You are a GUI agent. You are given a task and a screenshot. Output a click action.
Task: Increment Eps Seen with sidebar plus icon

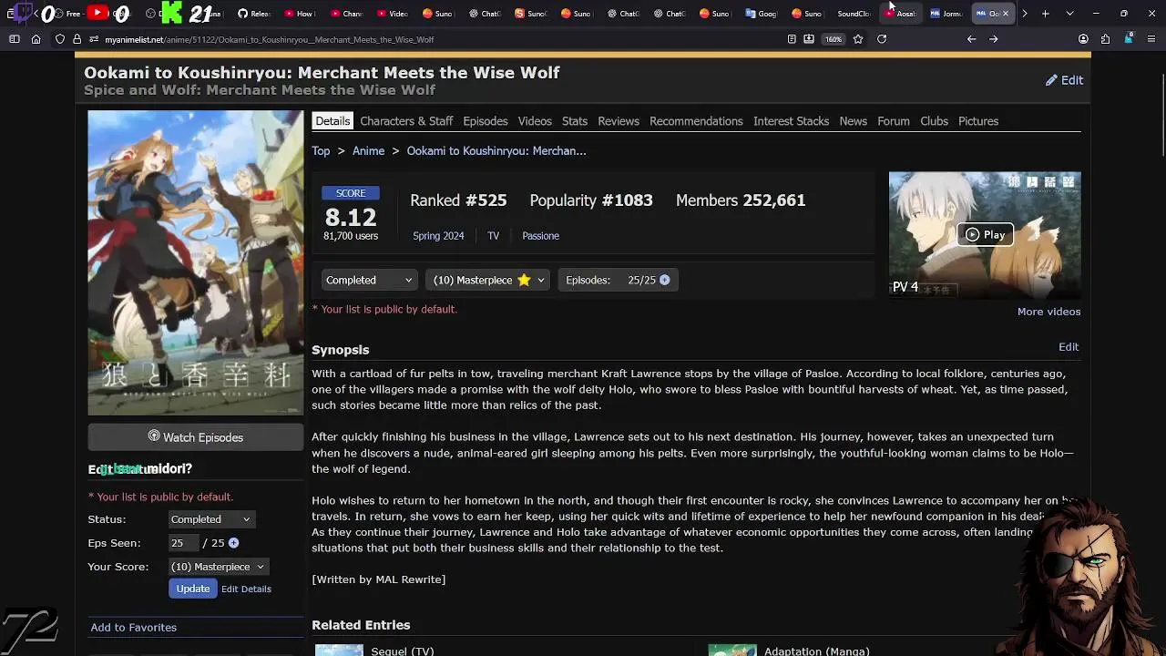[x=233, y=543]
